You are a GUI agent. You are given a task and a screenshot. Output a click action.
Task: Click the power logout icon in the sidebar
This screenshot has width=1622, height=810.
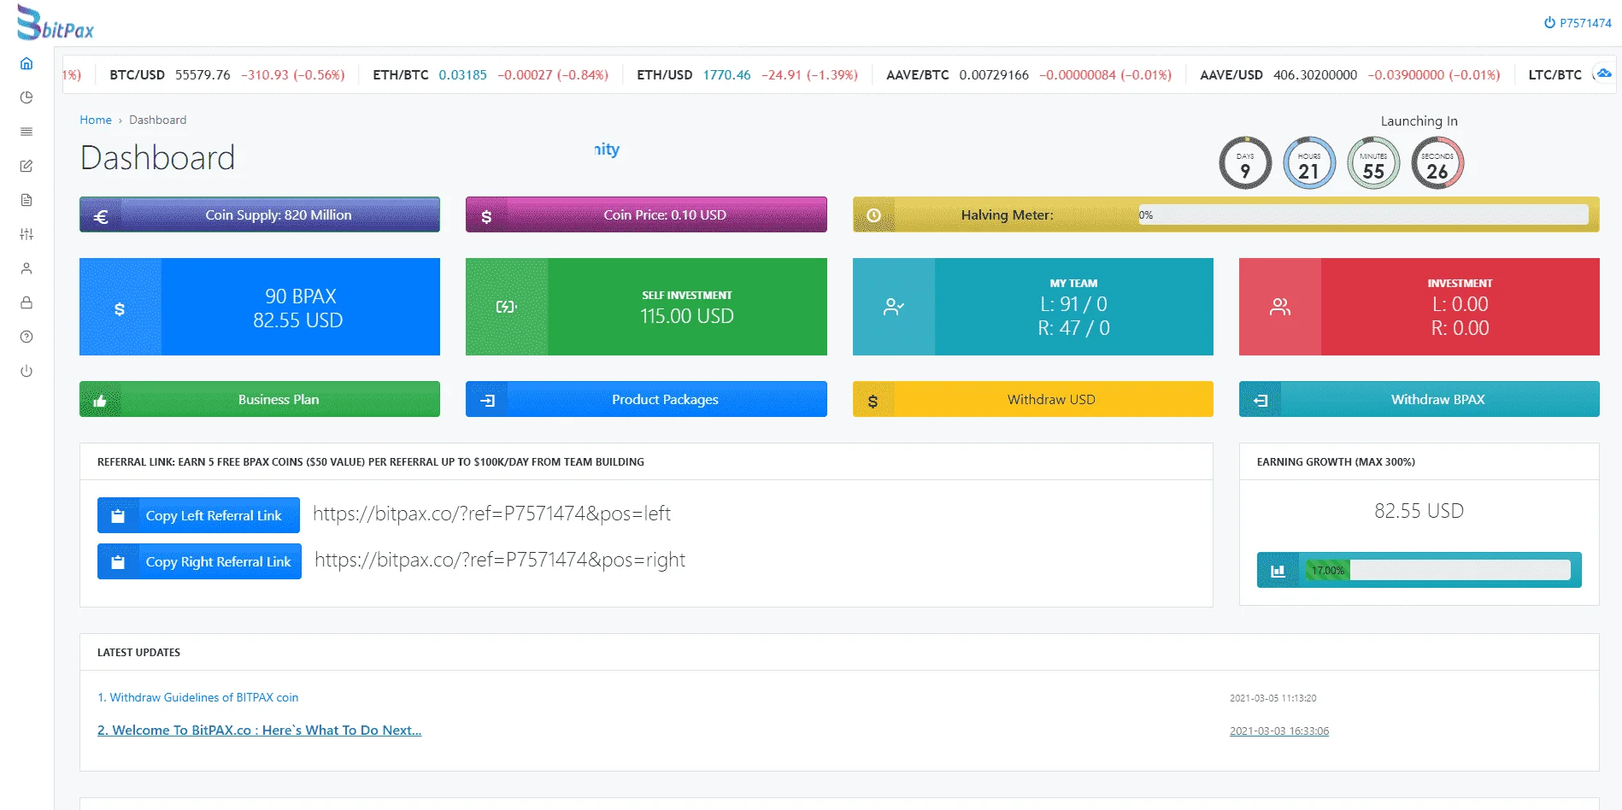[x=26, y=371]
